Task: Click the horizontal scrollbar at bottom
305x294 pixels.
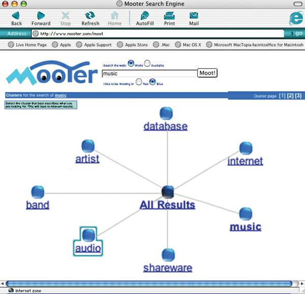Action: click(x=149, y=283)
